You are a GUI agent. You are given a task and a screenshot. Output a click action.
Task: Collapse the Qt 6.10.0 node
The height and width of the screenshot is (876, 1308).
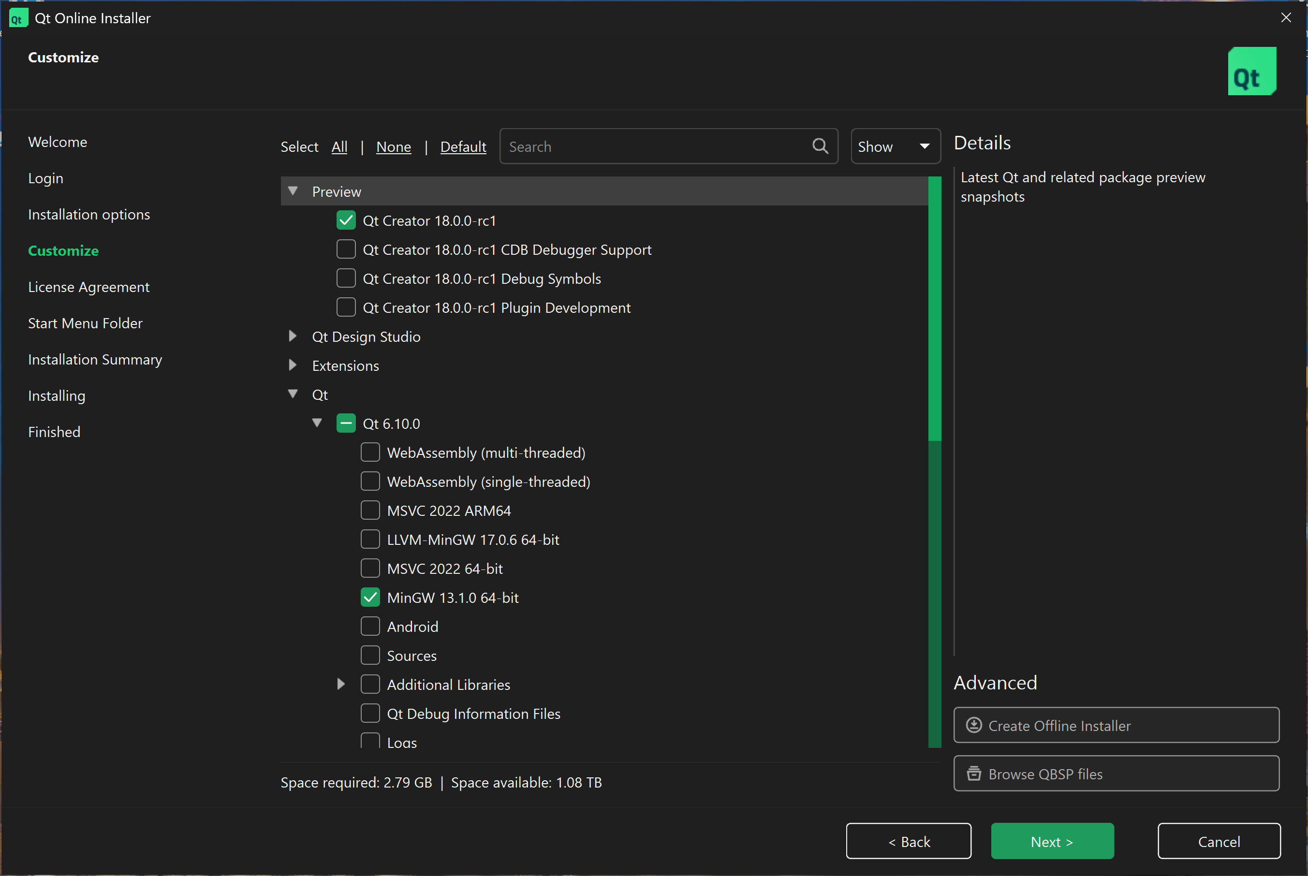click(x=317, y=423)
